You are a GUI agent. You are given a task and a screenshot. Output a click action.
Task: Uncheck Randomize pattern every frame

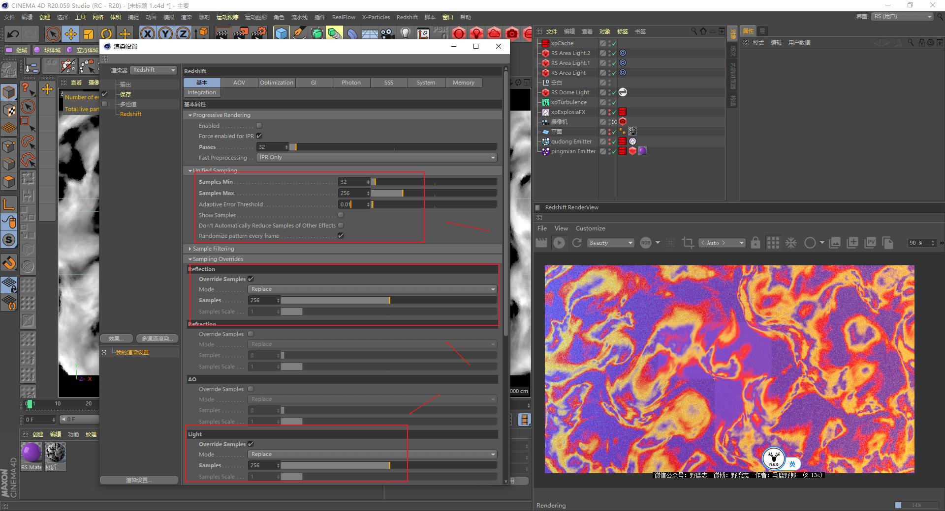click(x=341, y=236)
